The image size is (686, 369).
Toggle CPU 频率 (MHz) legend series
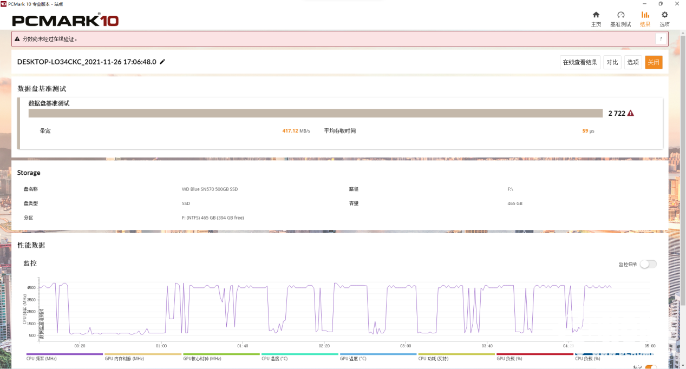64,357
